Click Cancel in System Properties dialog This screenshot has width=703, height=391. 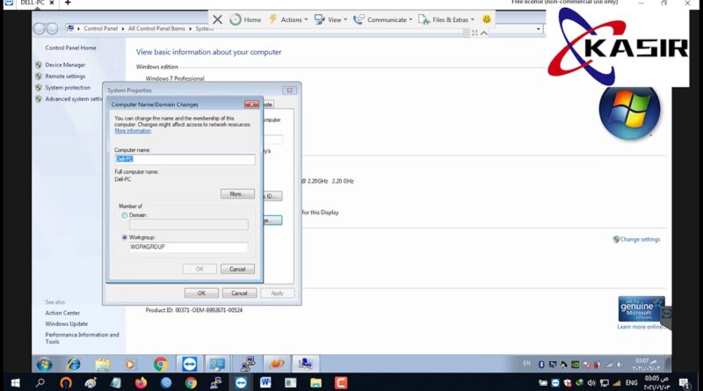click(x=239, y=293)
